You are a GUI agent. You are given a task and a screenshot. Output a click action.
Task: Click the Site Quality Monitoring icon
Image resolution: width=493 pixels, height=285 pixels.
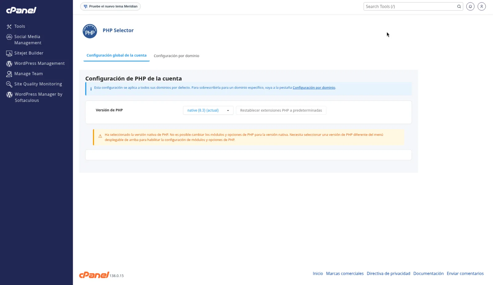tap(9, 84)
